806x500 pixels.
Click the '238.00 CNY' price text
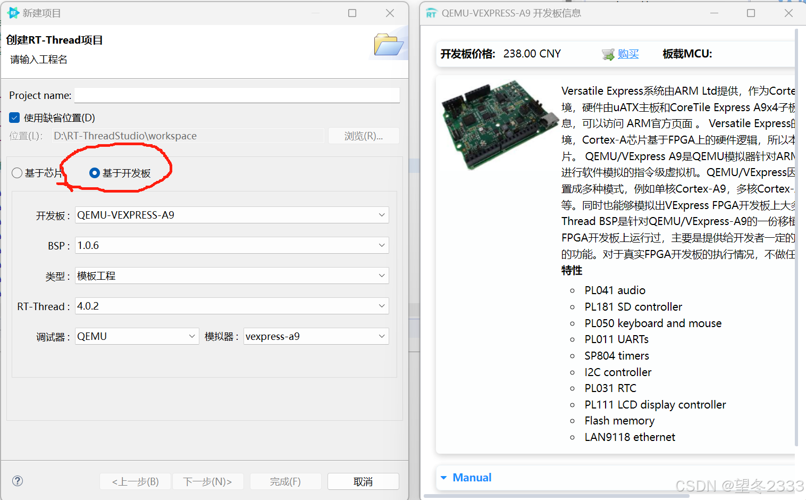tap(532, 54)
